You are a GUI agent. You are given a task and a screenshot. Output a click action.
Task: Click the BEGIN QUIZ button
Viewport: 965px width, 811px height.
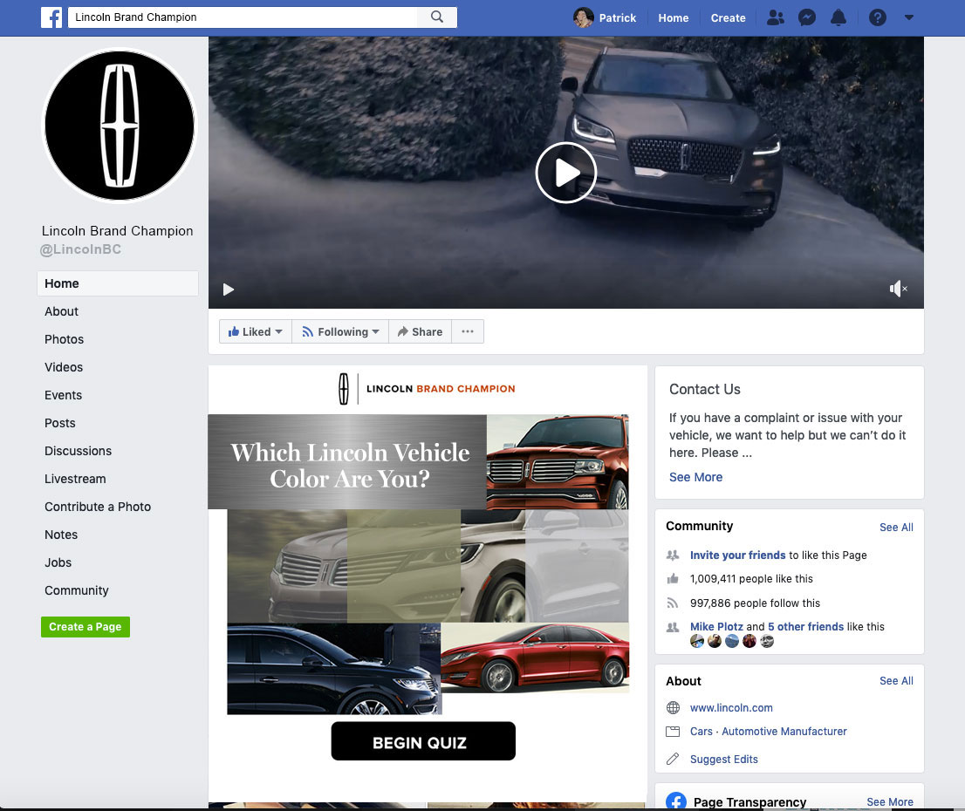(423, 741)
